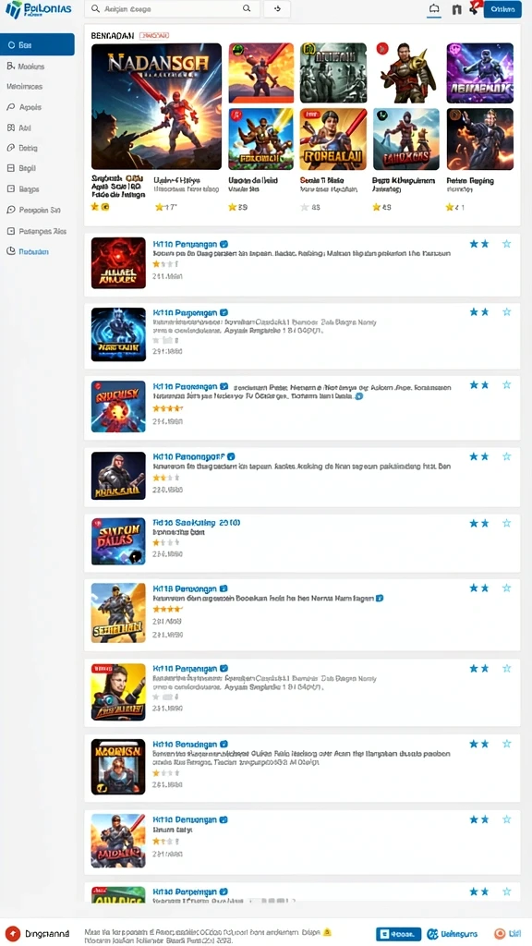
Task: Focus the search input field at top
Action: click(173, 9)
